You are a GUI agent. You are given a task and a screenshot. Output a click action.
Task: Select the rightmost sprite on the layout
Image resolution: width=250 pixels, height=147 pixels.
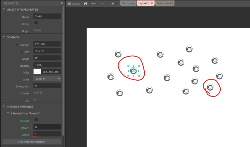(x=220, y=76)
